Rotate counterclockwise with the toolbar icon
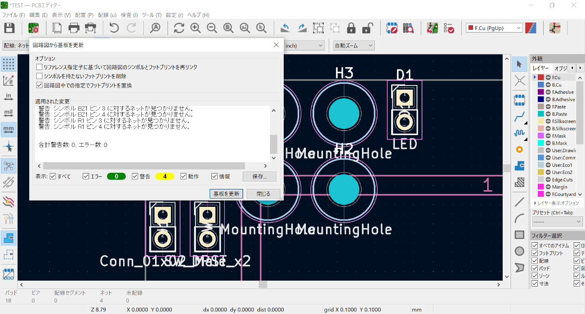 click(285, 28)
